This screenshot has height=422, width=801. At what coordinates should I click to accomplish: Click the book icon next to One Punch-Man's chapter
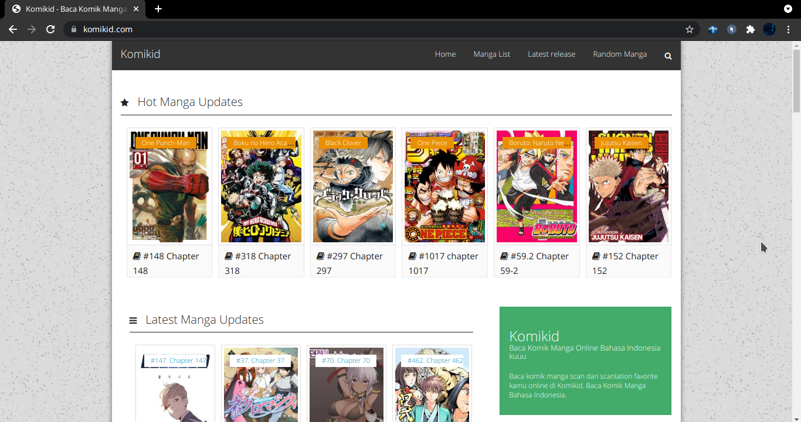[137, 255]
